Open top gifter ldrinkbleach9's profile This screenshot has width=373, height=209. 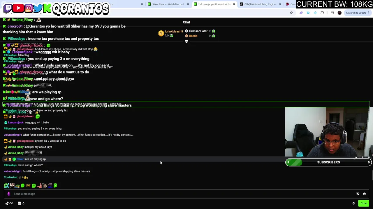174,31
